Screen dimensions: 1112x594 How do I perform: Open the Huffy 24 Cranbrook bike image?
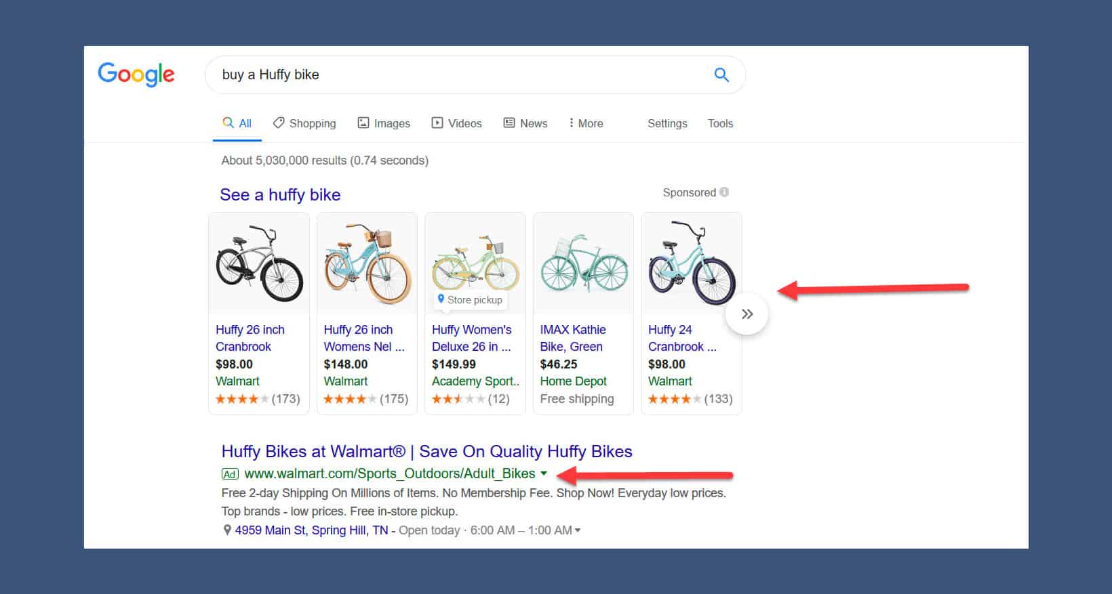coord(692,263)
